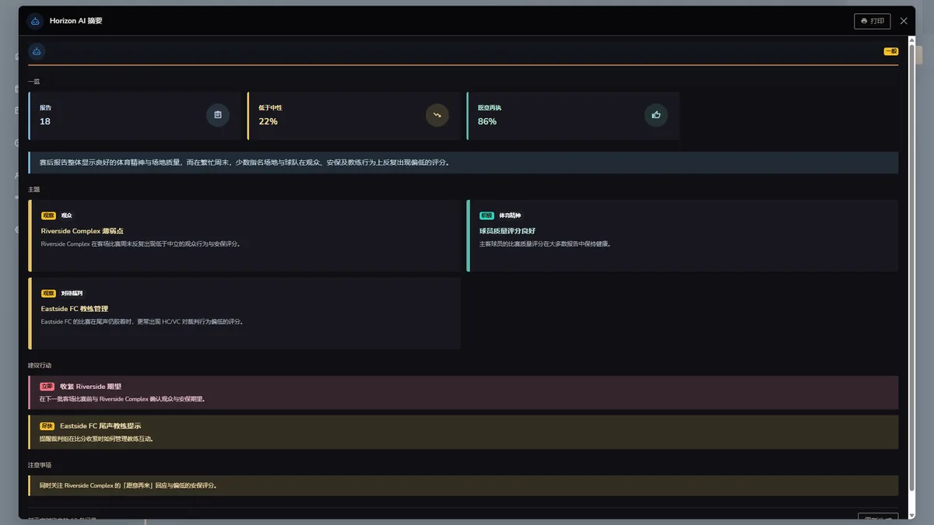Select the 报告 value 18
Viewport: 934px width, 525px height.
click(x=45, y=121)
